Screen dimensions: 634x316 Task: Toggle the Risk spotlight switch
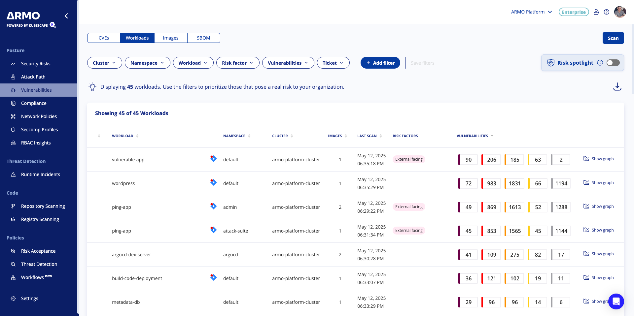coord(613,63)
